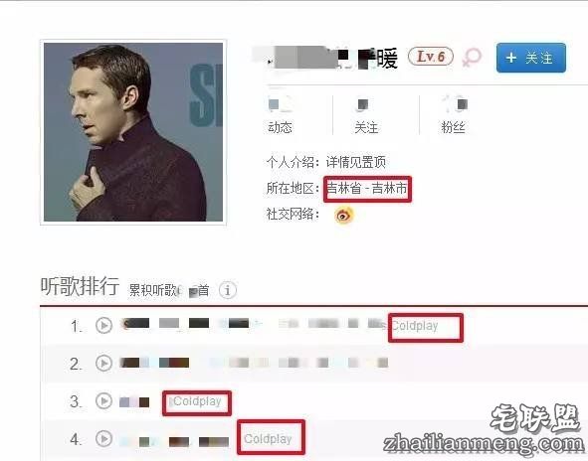Click the Lv.6 level badge
Screen dimensions: 588x461
pyautogui.click(x=431, y=57)
